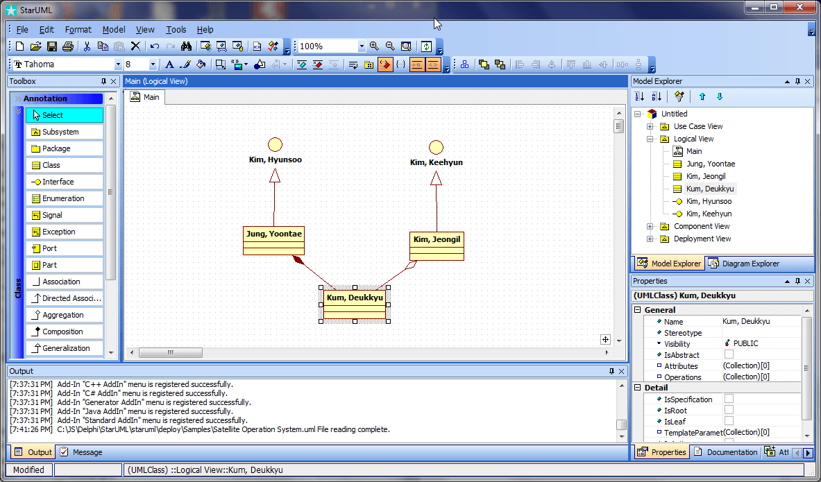Select Kim, Jeongil in Model Explorer tree

tap(706, 176)
